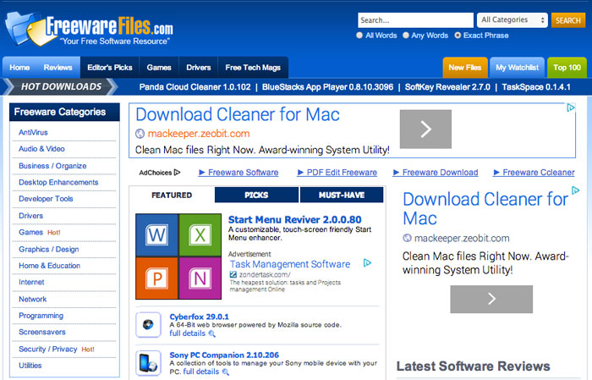Click the Cyberfox 29.0.1 app icon
The height and width of the screenshot is (380, 592).
pyautogui.click(x=148, y=324)
